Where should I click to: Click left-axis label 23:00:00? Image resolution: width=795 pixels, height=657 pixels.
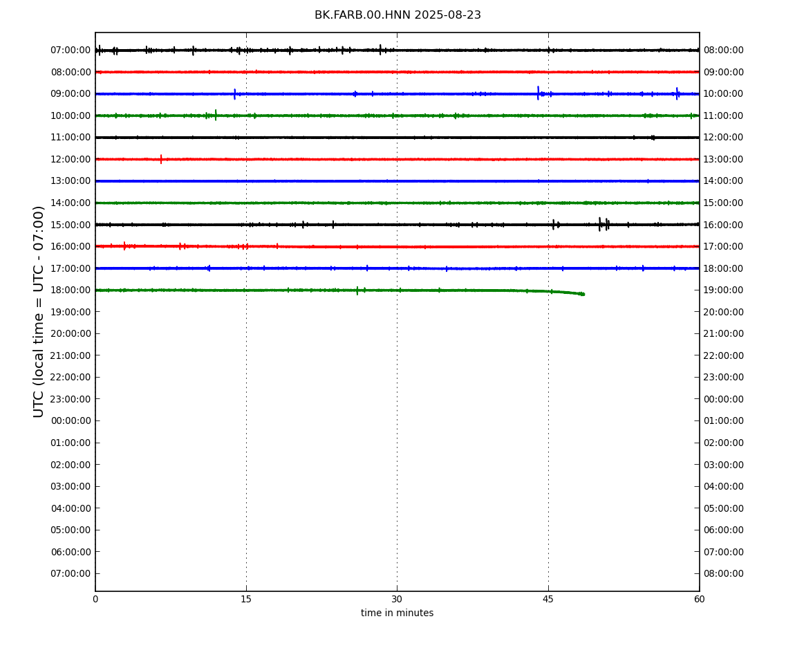click(71, 399)
